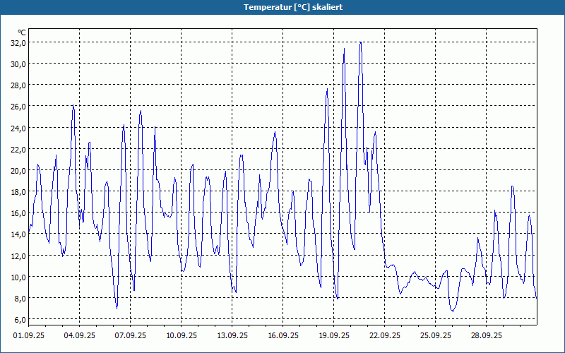Click the '22,0' y-axis label
This screenshot has width=565, height=353.
click(x=18, y=149)
